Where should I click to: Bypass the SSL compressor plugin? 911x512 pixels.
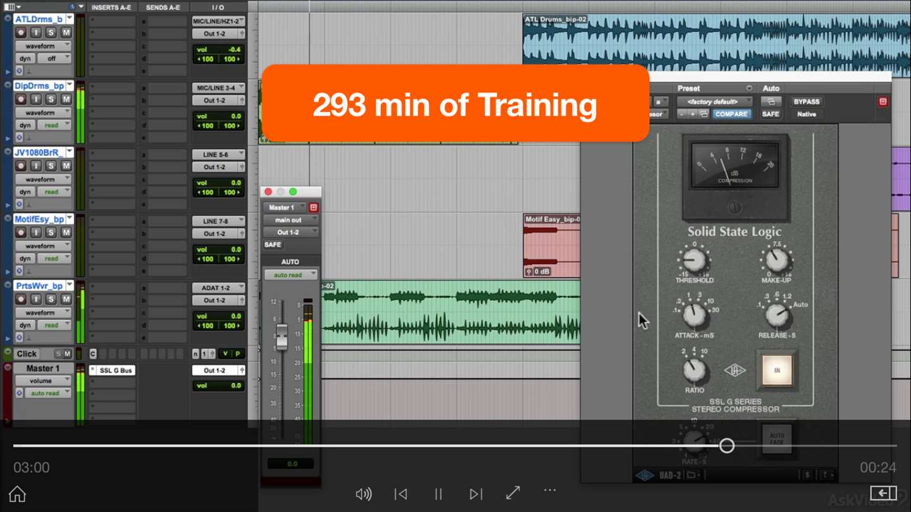click(x=806, y=101)
